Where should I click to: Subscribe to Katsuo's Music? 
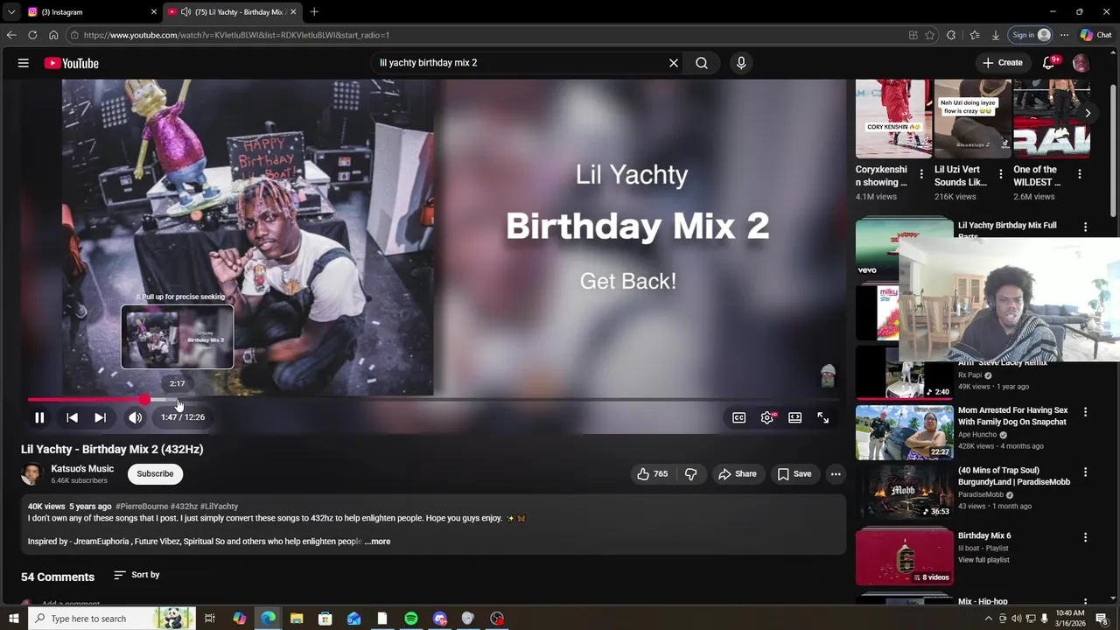(155, 473)
